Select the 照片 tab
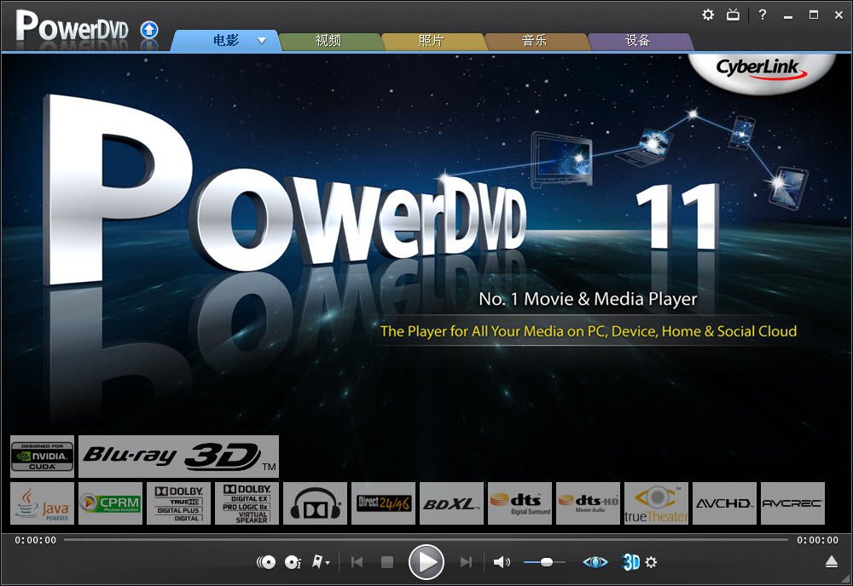This screenshot has width=853, height=586. (x=431, y=41)
